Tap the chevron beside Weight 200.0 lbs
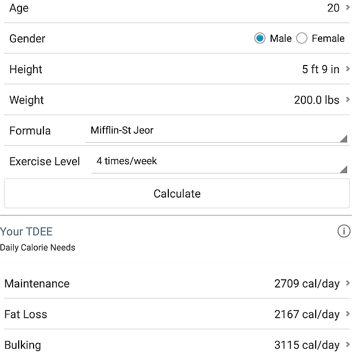352x353 pixels. point(348,100)
